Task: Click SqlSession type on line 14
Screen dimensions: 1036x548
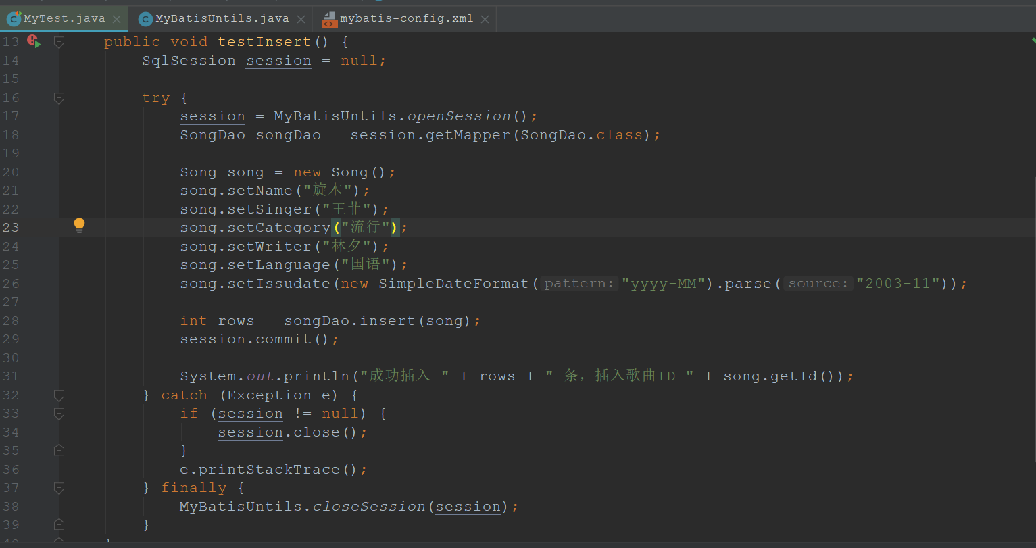Action: tap(189, 61)
